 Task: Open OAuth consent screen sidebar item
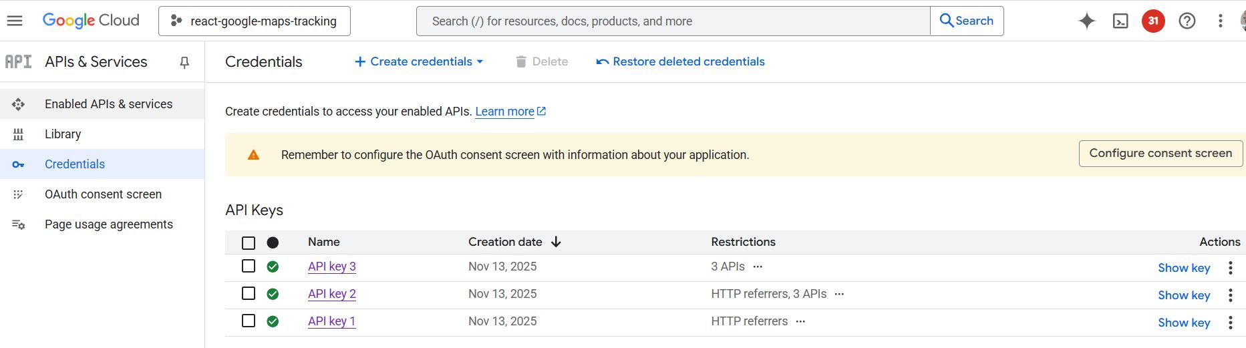click(103, 194)
